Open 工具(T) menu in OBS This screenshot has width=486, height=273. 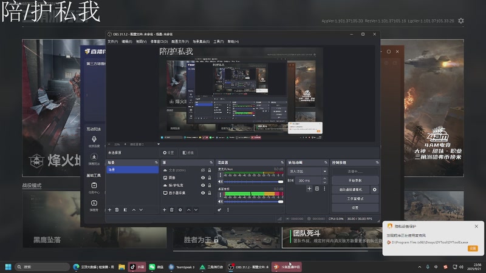point(219,41)
